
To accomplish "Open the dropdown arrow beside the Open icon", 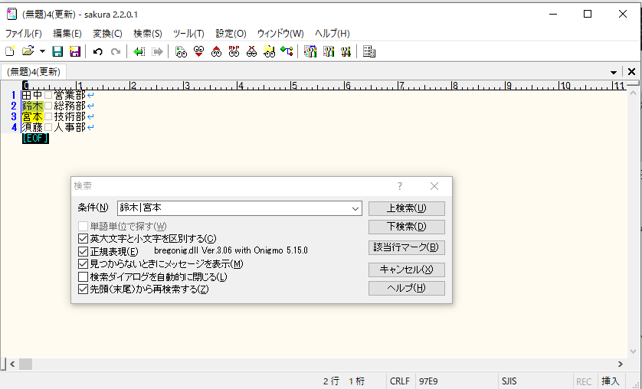I will point(42,51).
